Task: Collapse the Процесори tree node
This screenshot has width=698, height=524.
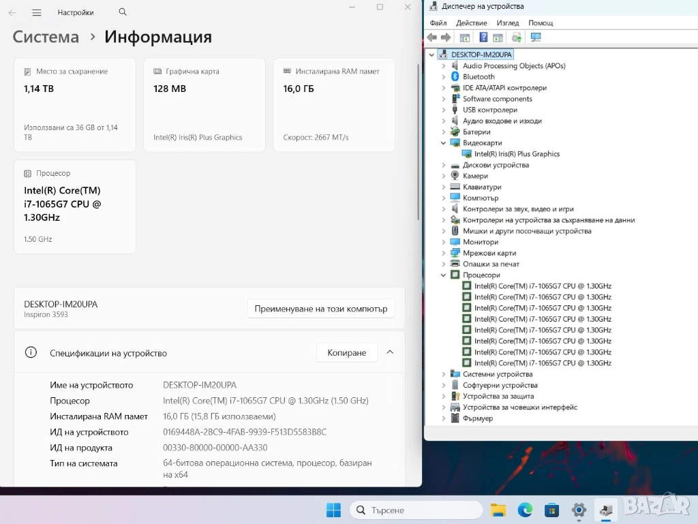Action: tap(444, 275)
